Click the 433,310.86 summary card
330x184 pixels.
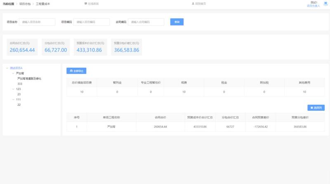click(90, 47)
